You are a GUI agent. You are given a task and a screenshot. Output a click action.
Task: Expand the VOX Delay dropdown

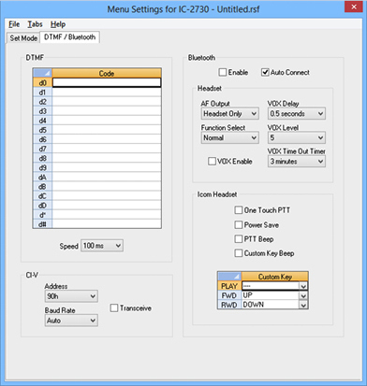coord(297,114)
